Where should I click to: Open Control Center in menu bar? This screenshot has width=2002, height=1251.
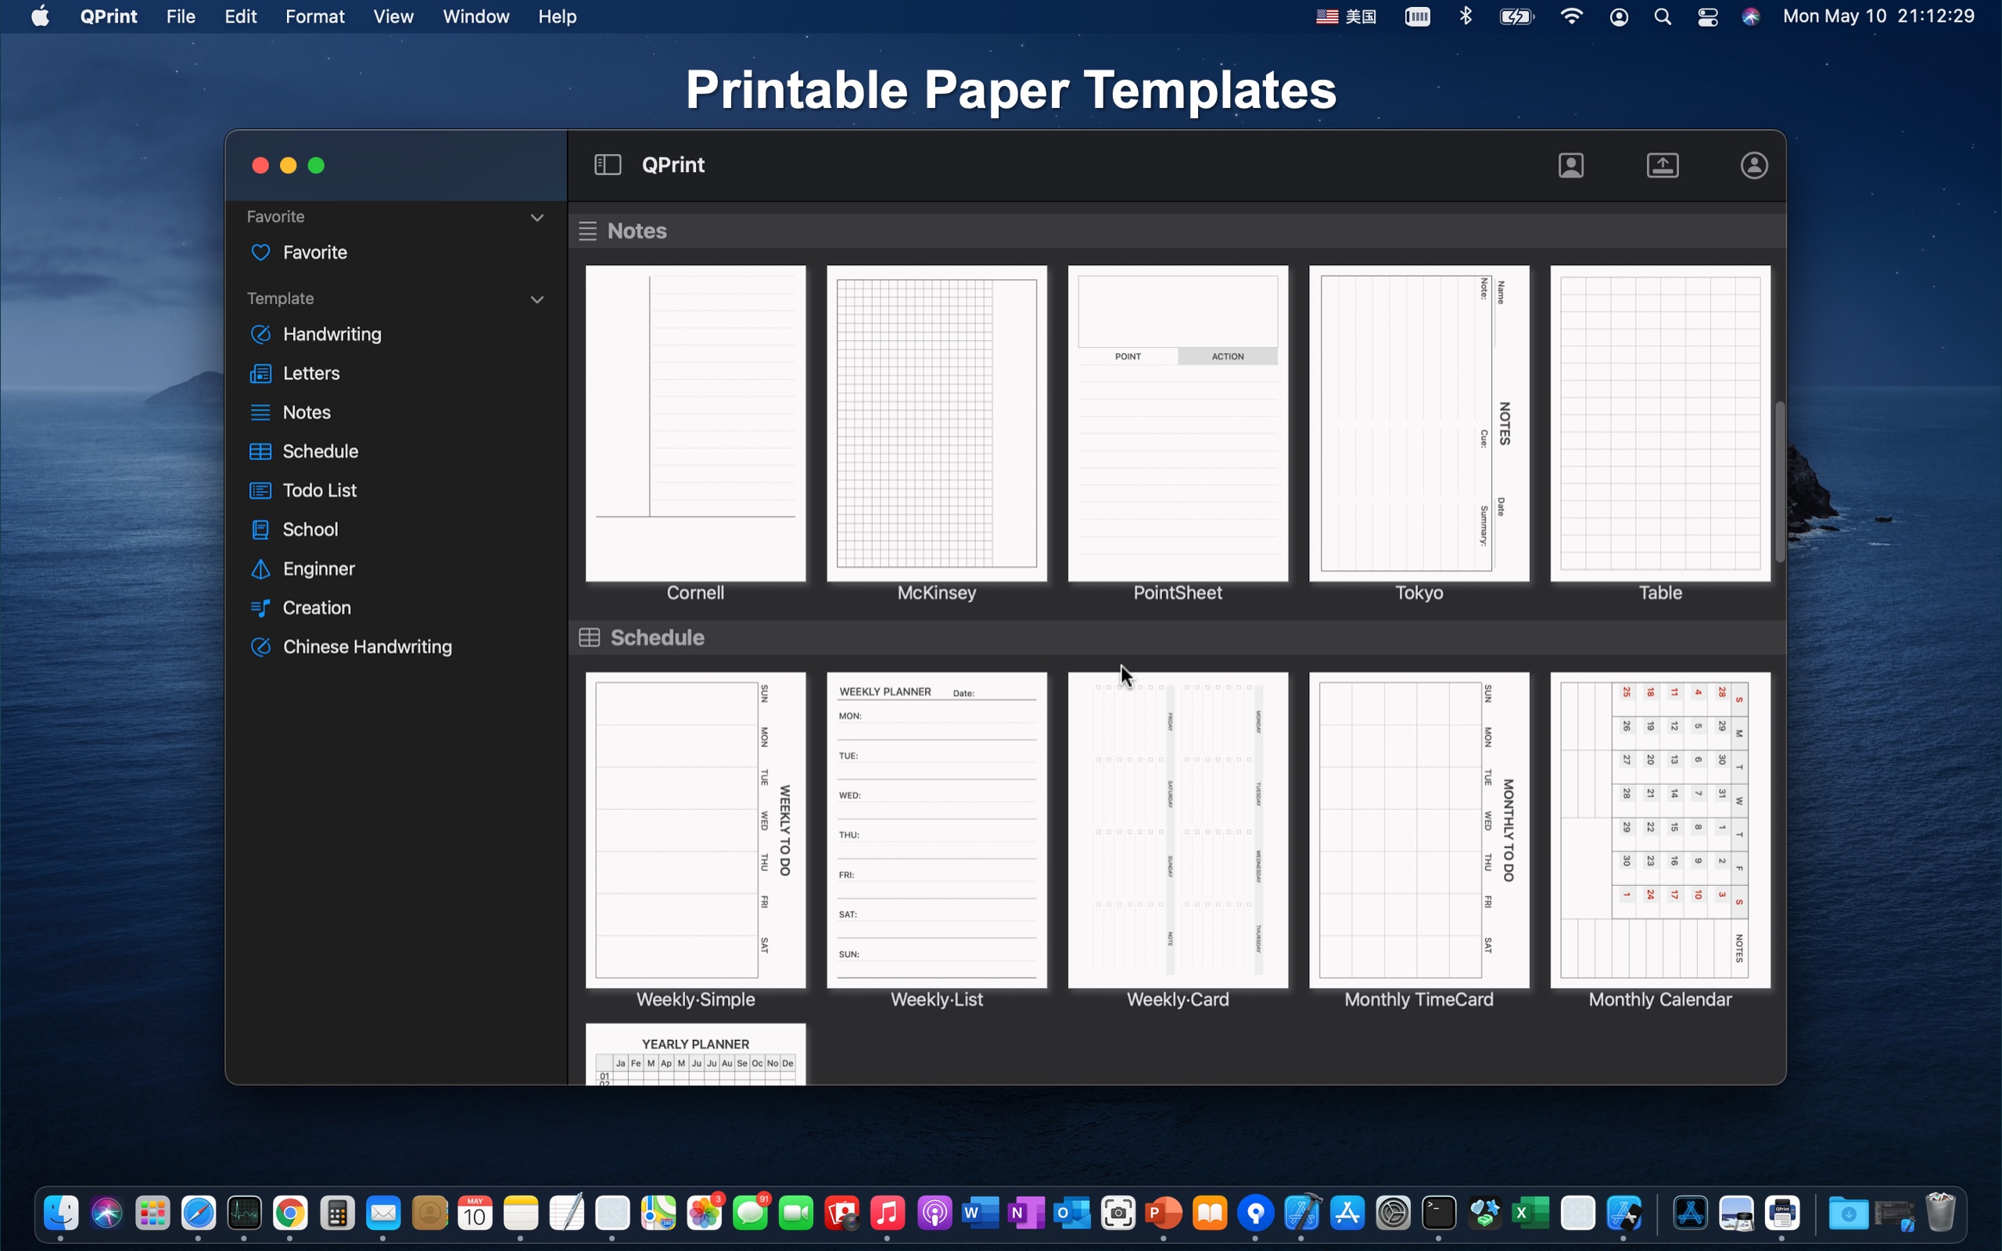(x=1707, y=16)
